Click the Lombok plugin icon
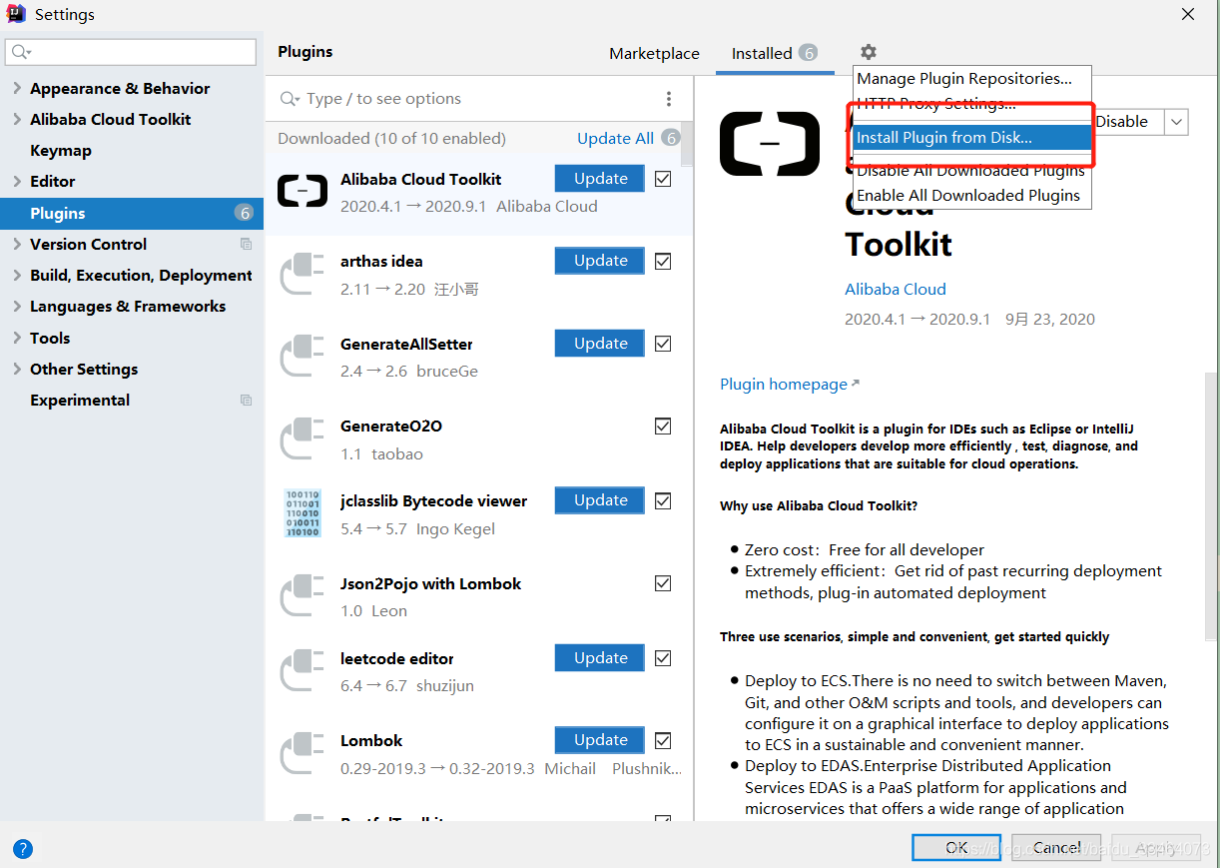 (303, 753)
